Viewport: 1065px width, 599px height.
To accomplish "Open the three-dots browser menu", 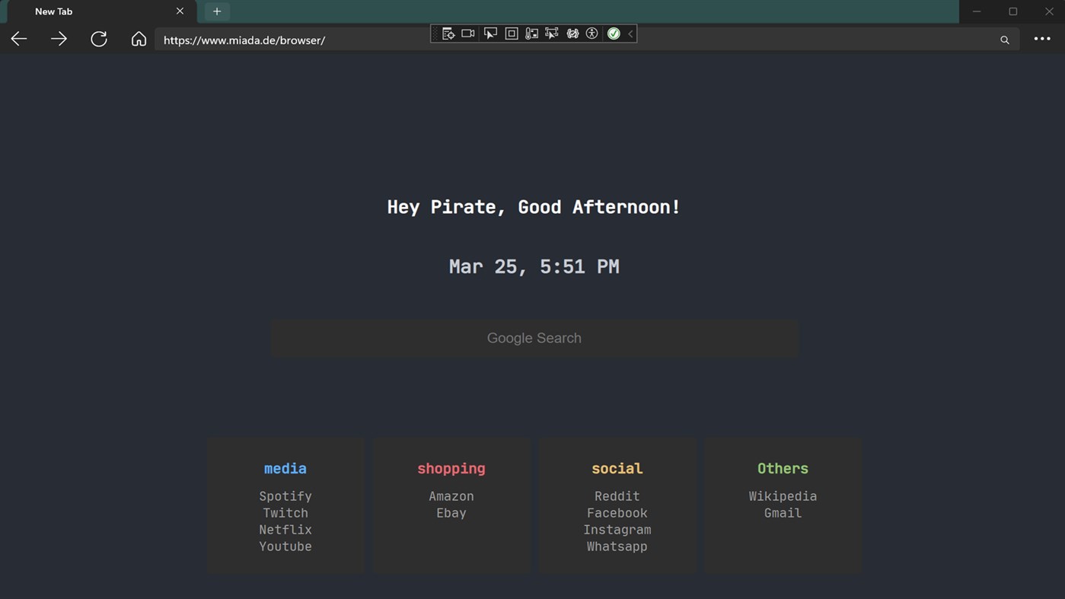I will [1042, 39].
